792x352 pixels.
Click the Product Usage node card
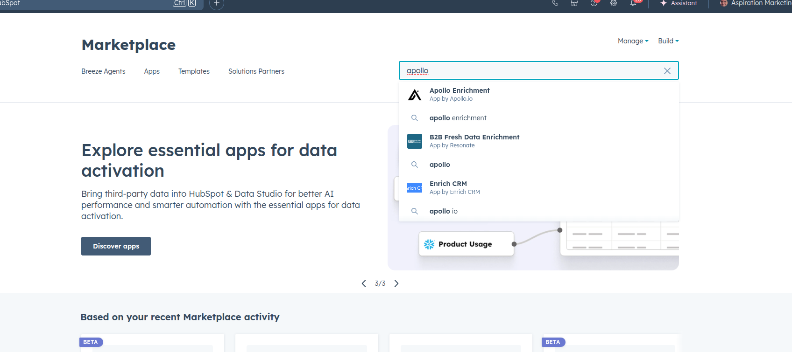coord(467,244)
